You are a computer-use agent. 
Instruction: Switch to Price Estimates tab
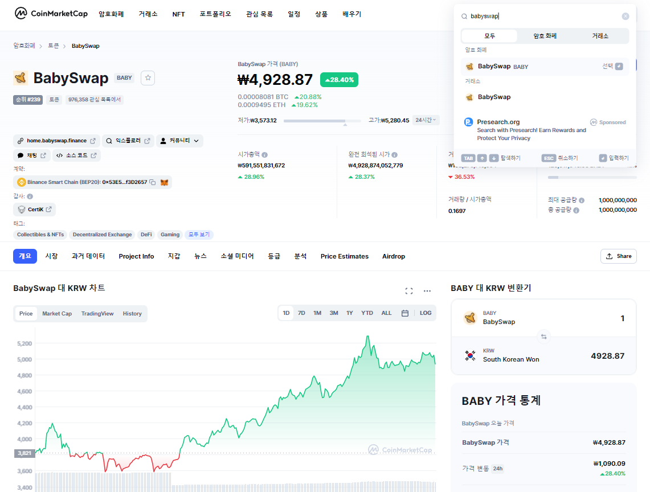pos(344,256)
